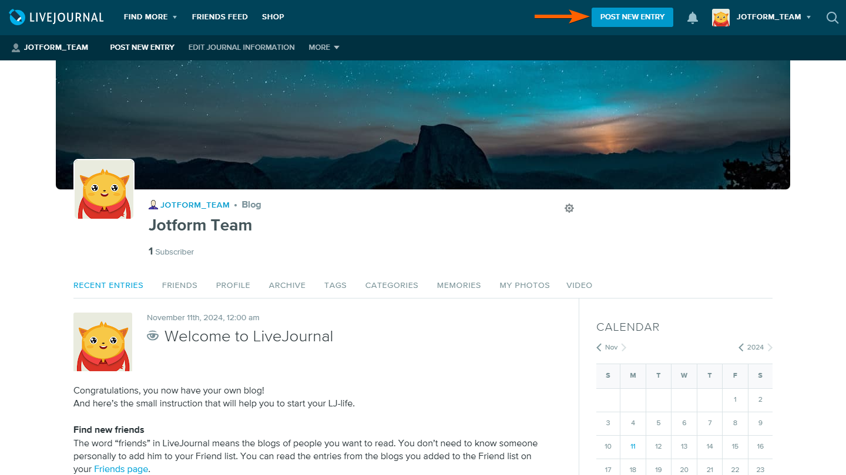Click calendar day 15
The image size is (846, 475).
(x=735, y=446)
